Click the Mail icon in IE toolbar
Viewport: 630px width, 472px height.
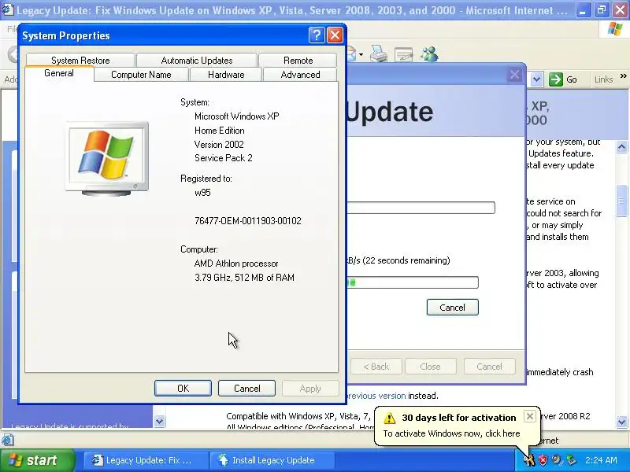[351, 53]
